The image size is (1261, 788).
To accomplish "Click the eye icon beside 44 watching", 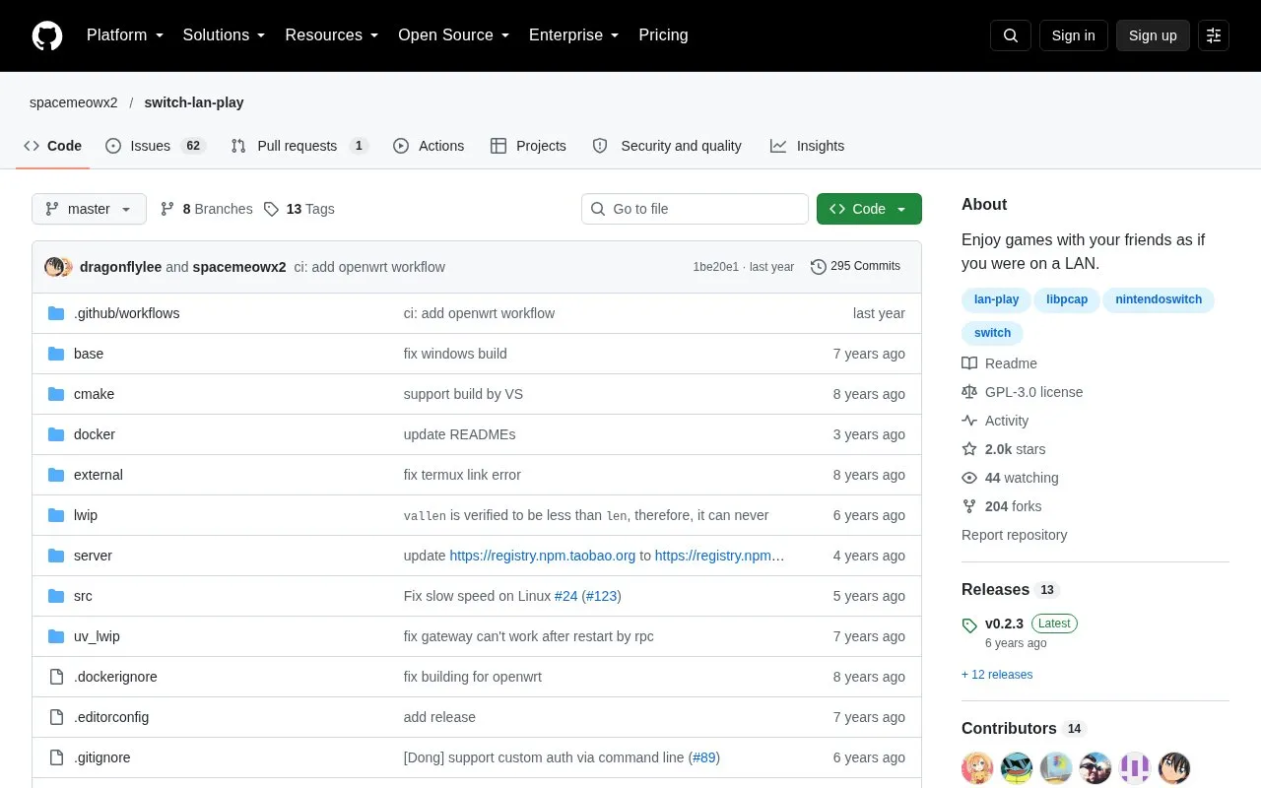I will pos(969,478).
